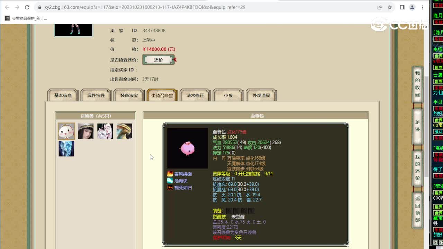Viewport: 443px width, 249px height.
Task: Select the blue ice creature thumbnail
Action: click(66, 148)
